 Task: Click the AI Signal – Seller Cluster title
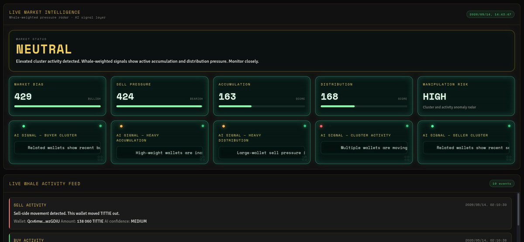coord(455,135)
